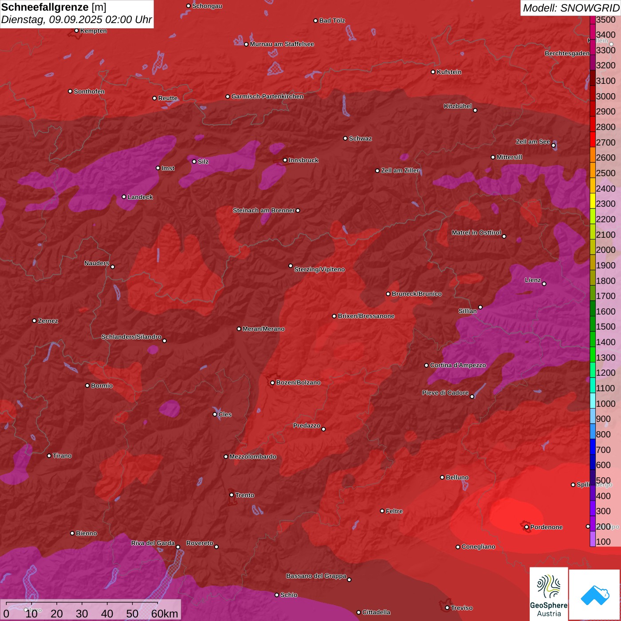
Task: Click the Zell am Ziller label
Action: pyautogui.click(x=400, y=170)
